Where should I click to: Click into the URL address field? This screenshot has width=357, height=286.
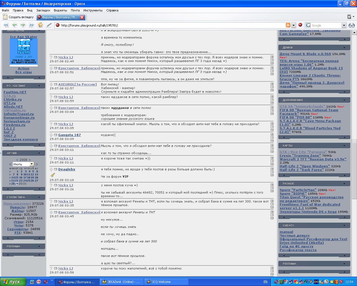167,25
